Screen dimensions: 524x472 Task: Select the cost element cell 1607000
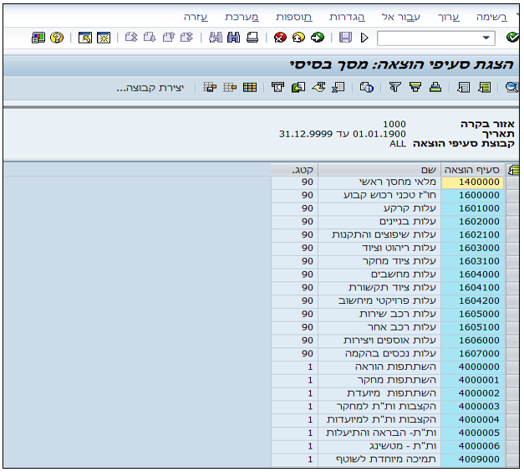(472, 353)
